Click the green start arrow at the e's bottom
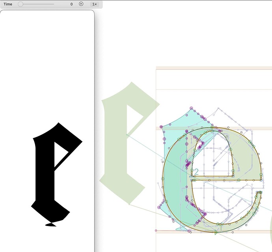 point(216,233)
